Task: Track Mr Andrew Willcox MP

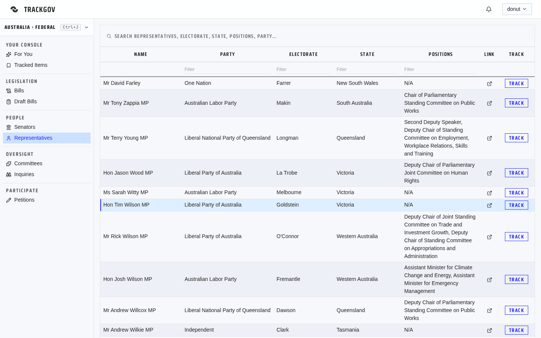Action: (x=517, y=310)
